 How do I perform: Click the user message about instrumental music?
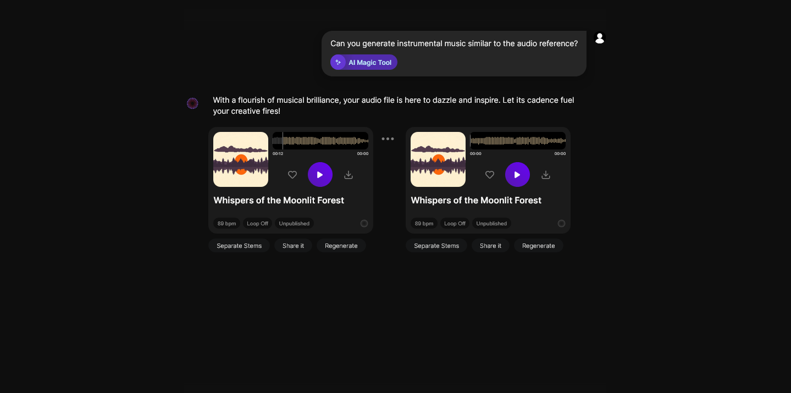point(454,43)
